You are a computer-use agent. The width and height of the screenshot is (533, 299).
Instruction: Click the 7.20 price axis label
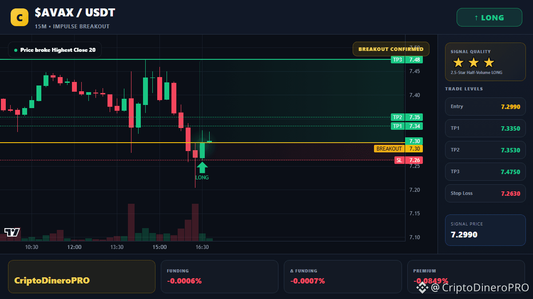point(414,190)
